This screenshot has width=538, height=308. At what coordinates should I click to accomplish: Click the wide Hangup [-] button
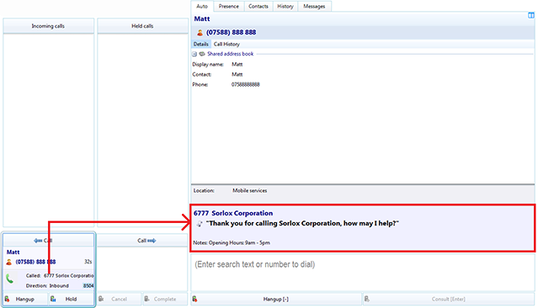pyautogui.click(x=276, y=299)
